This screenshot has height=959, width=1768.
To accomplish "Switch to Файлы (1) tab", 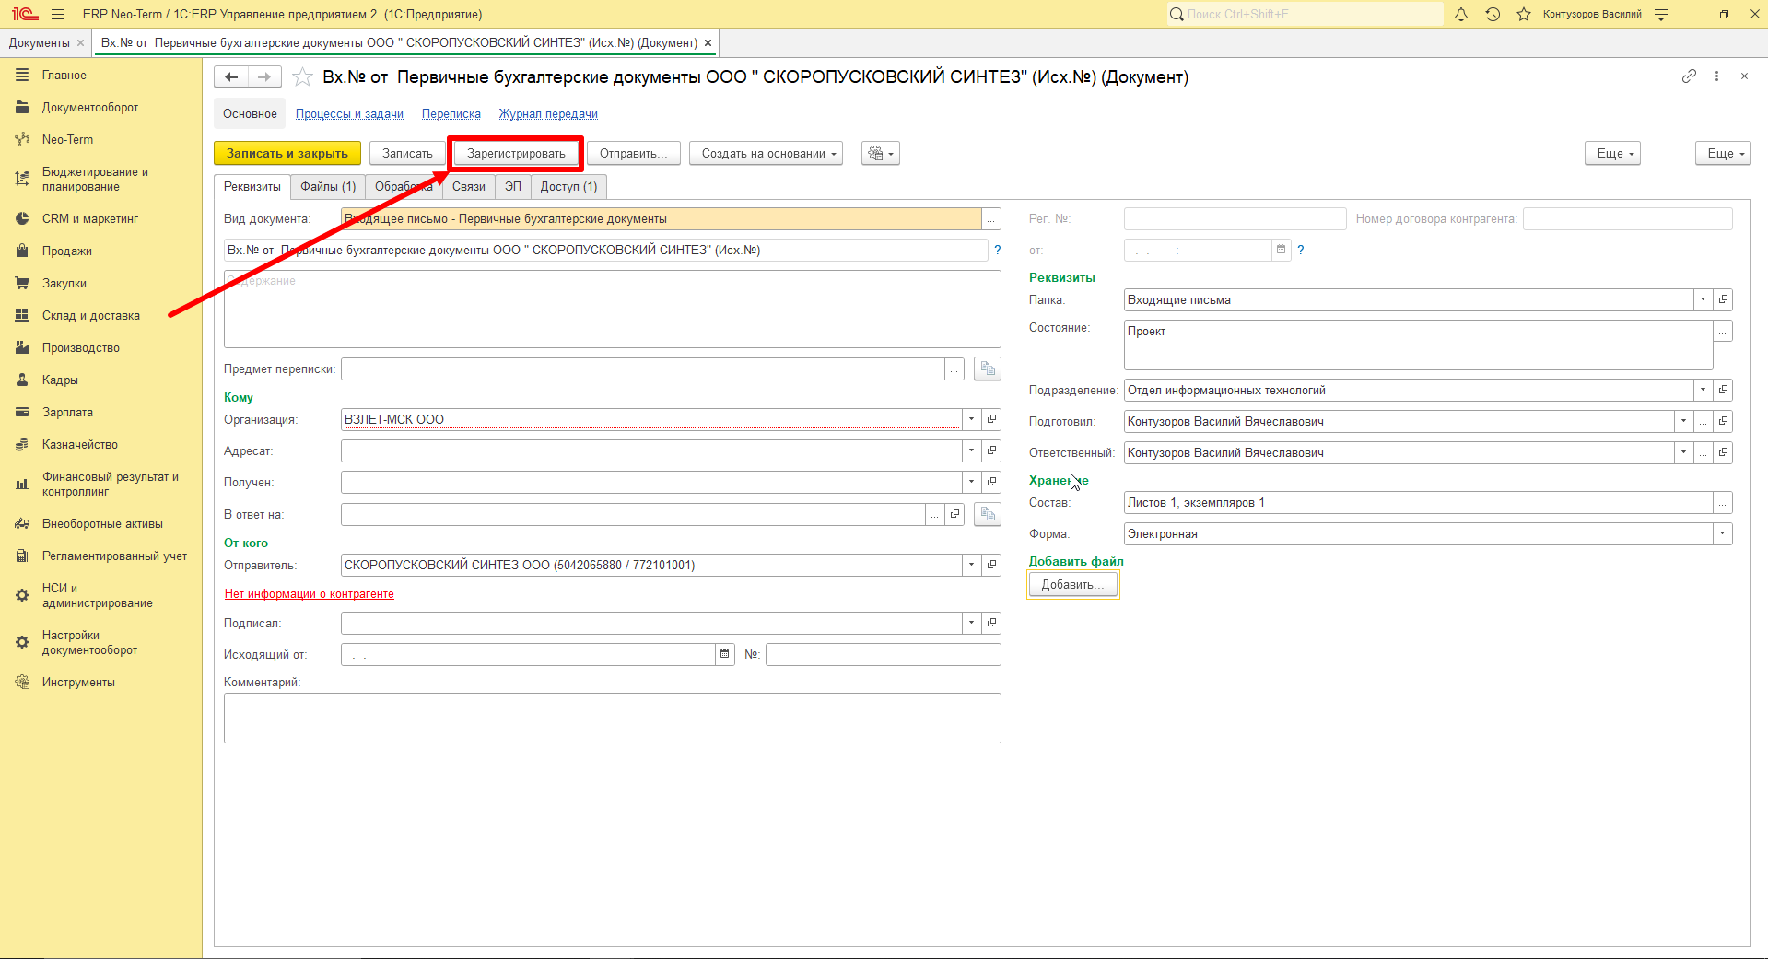I will click(328, 186).
